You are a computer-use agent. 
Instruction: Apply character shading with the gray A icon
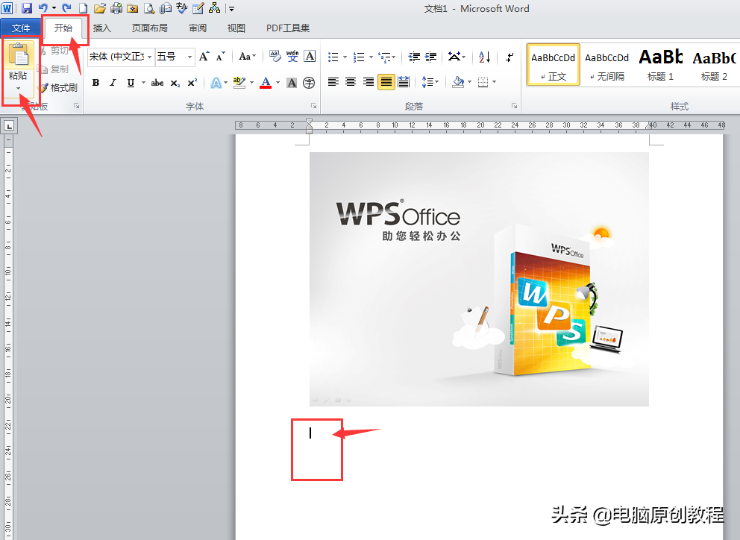click(x=292, y=83)
